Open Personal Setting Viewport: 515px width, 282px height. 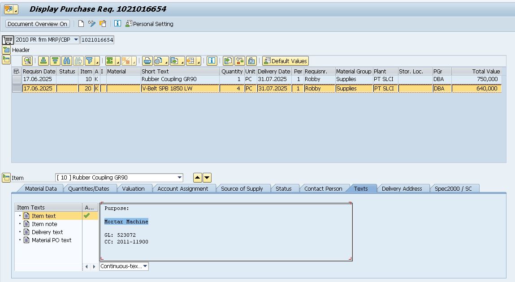pyautogui.click(x=149, y=24)
